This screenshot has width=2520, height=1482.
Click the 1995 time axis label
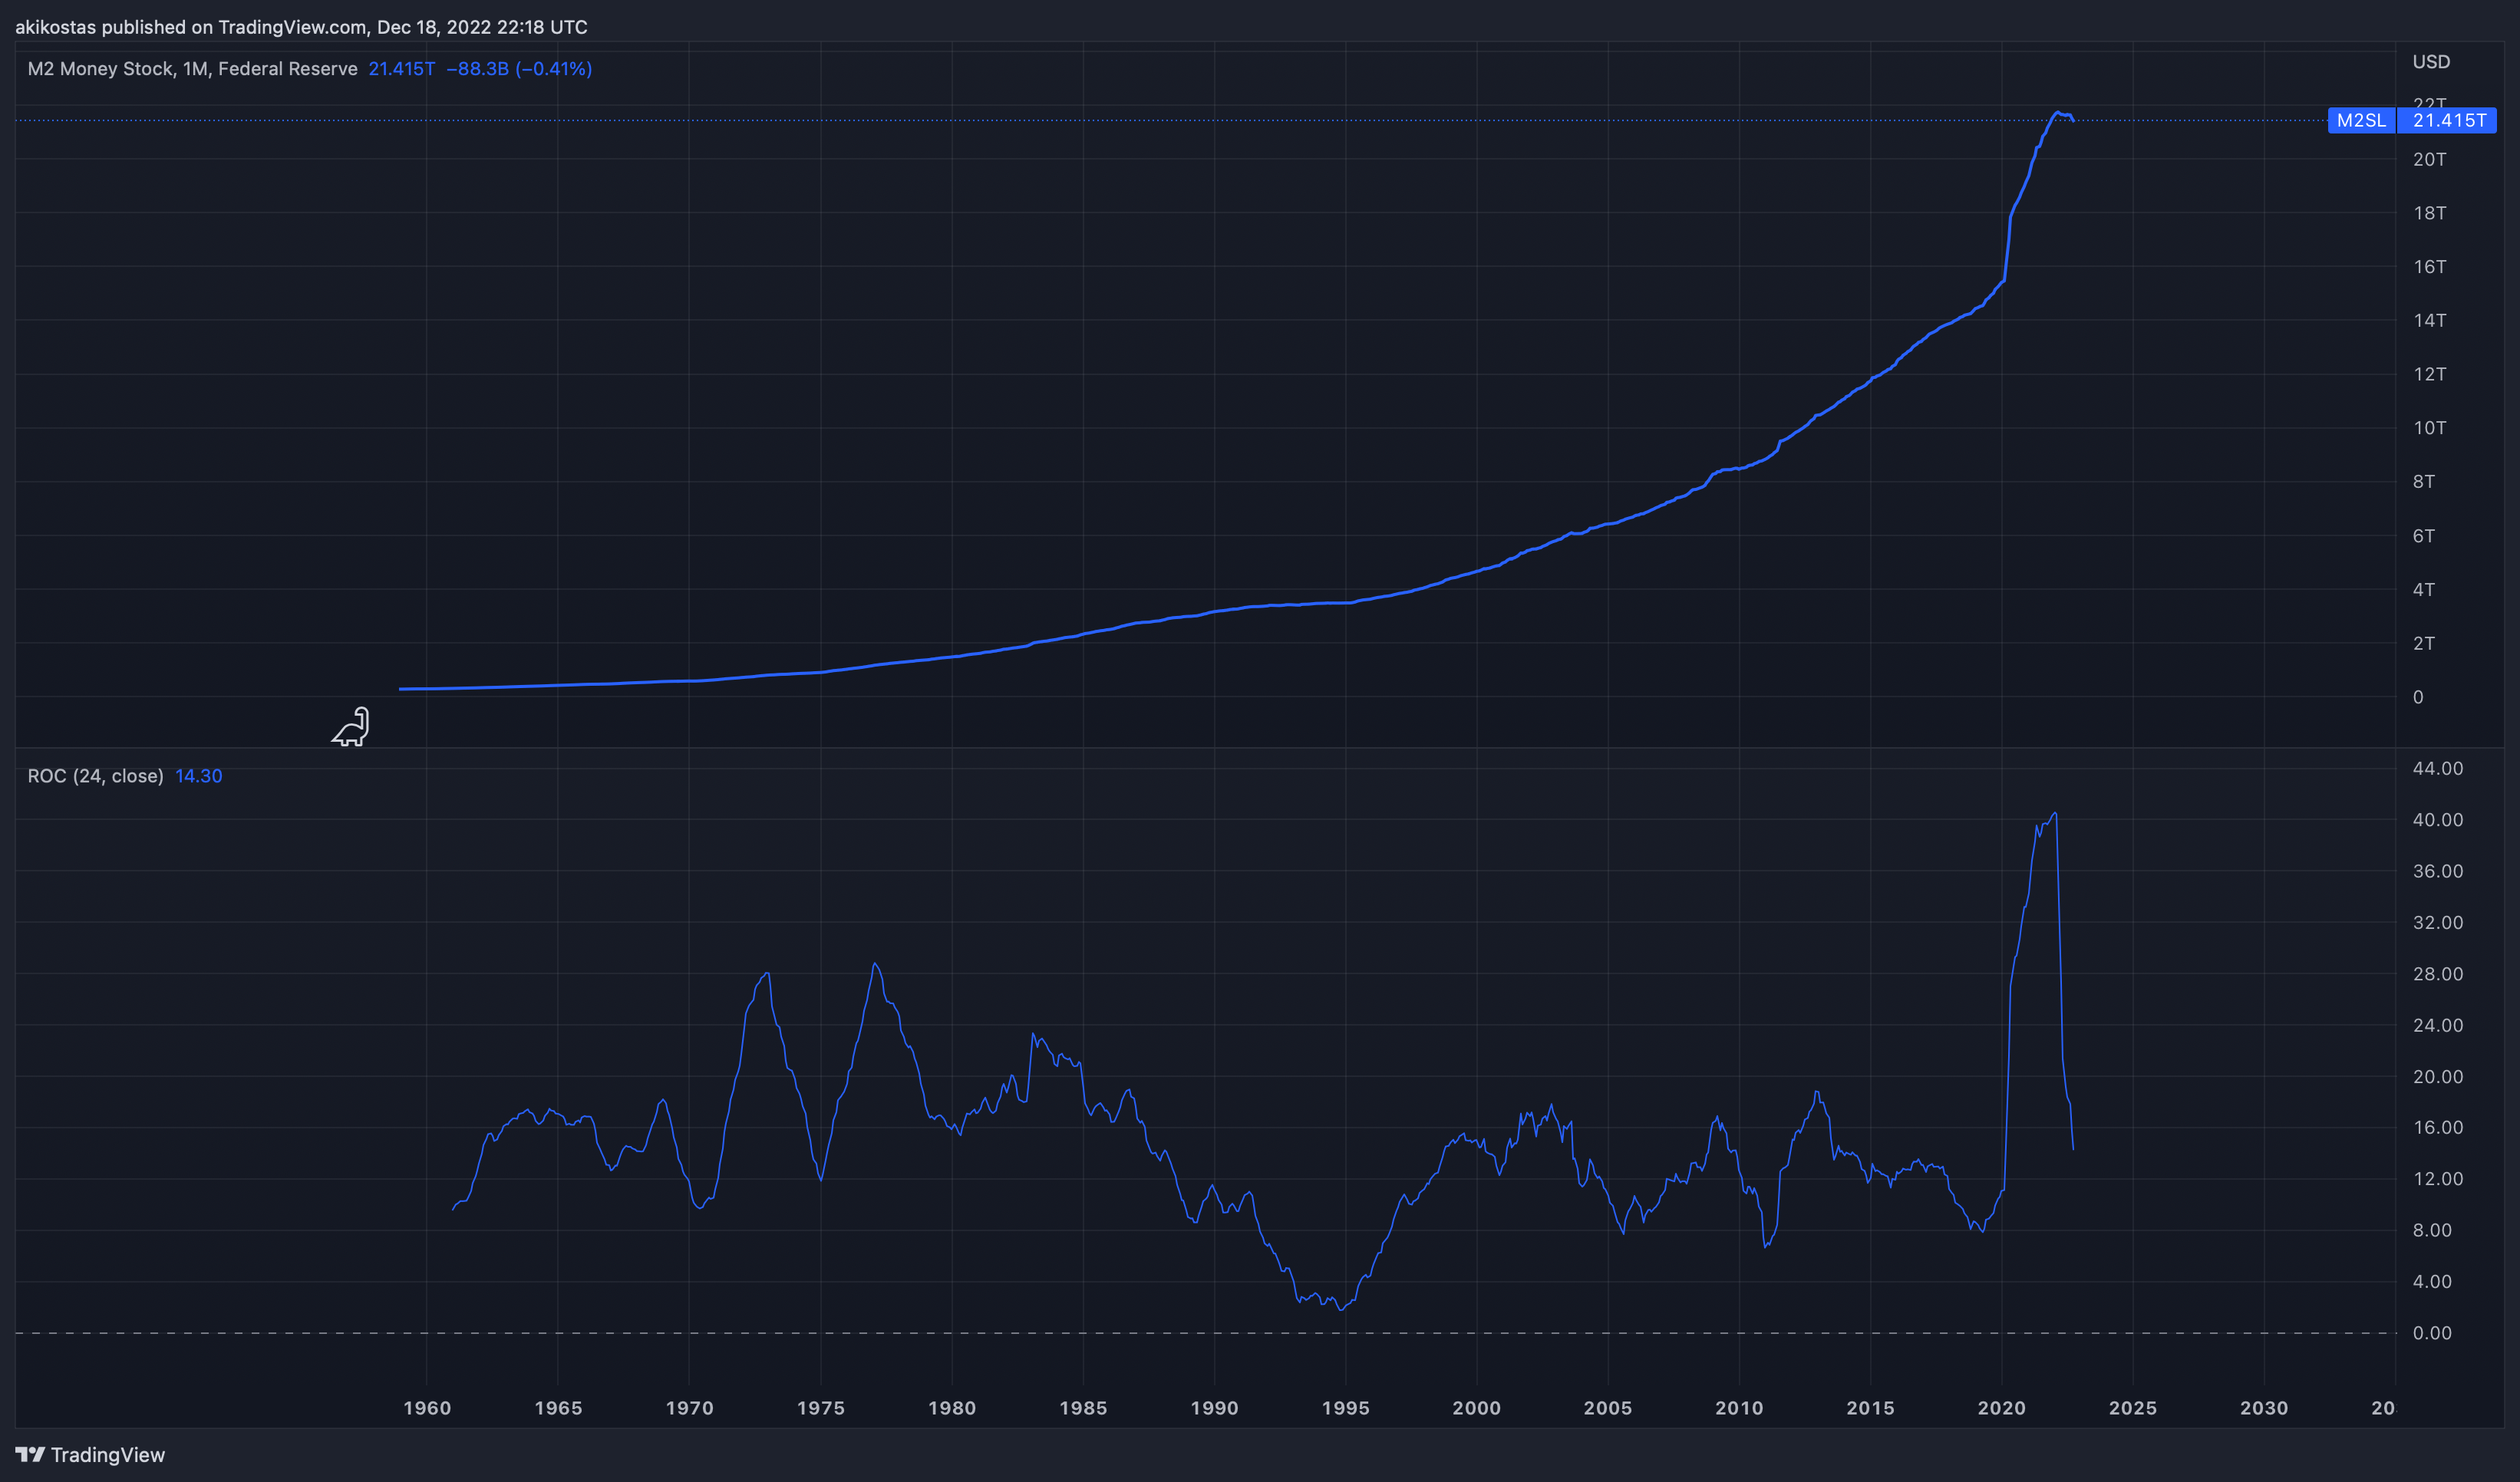tap(1345, 1408)
